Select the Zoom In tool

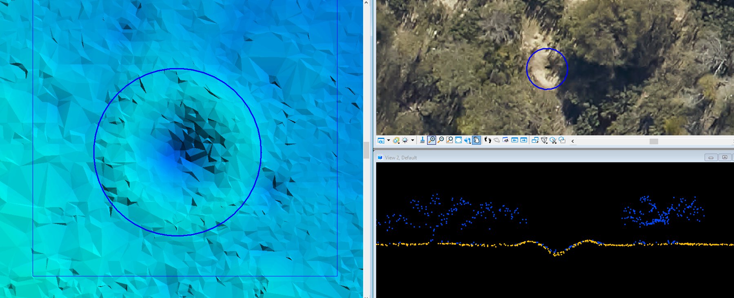(431, 140)
